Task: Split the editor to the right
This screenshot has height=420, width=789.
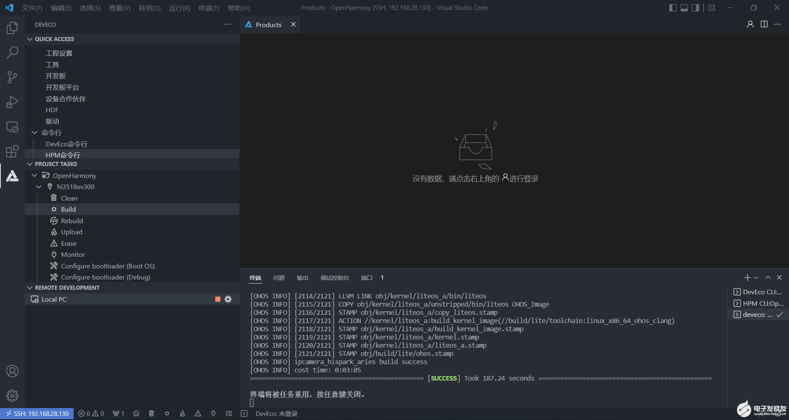Action: tap(764, 24)
